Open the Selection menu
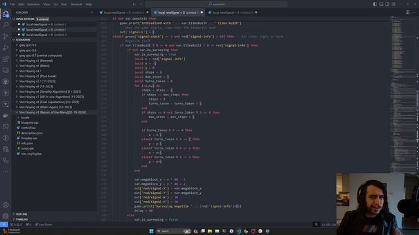The image size is (419, 235). tap(33, 5)
